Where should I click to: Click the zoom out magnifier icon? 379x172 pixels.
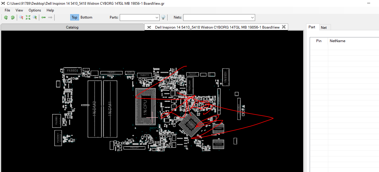click(21, 17)
